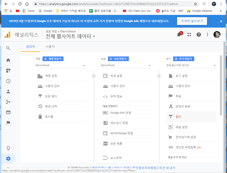
Task: Open notifications bell
Action: click(x=179, y=35)
